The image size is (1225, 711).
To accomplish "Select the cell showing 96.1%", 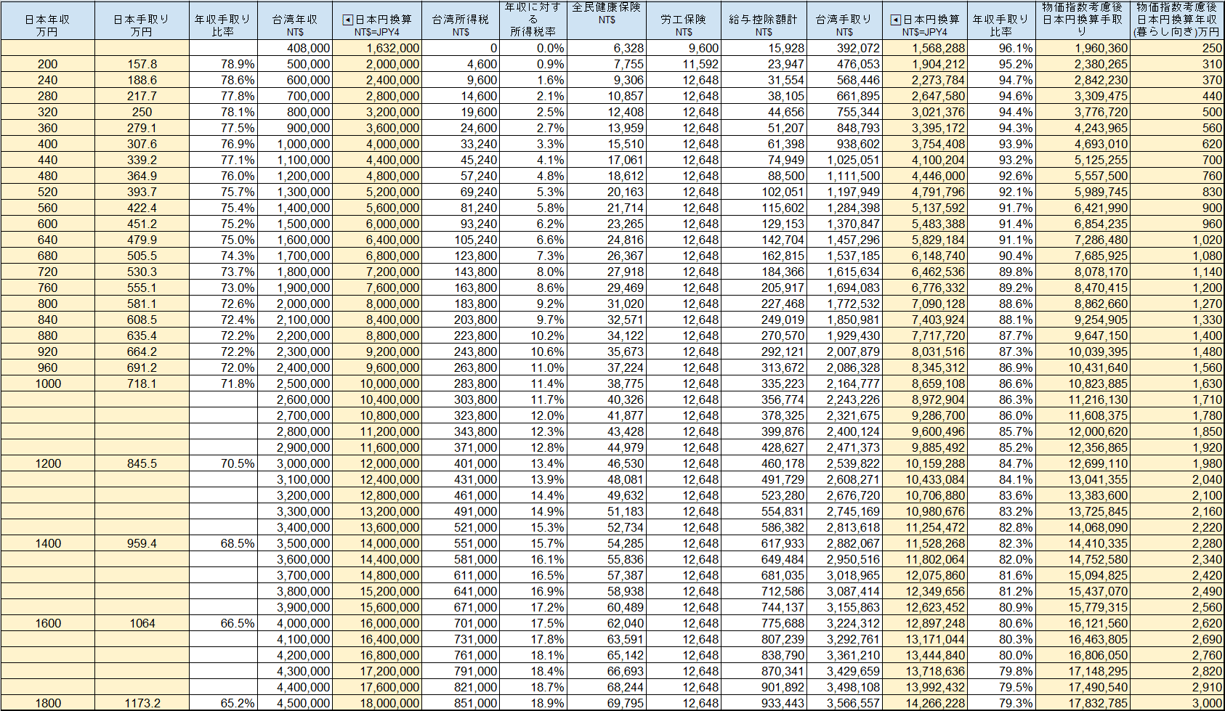I will 1001,48.
